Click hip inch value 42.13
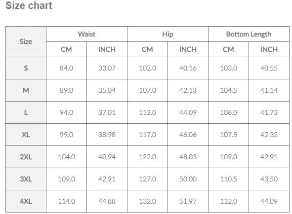 188,90
